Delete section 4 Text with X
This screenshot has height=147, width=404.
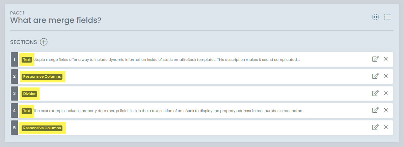pos(386,110)
